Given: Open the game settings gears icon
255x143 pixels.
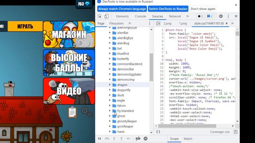Looking at the screenshot, I should [x=86, y=112].
